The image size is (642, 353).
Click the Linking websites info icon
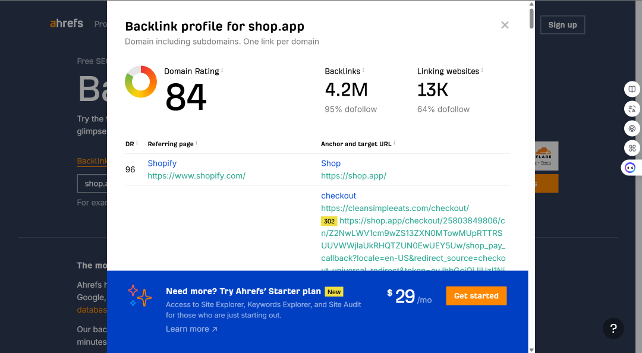coord(482,70)
